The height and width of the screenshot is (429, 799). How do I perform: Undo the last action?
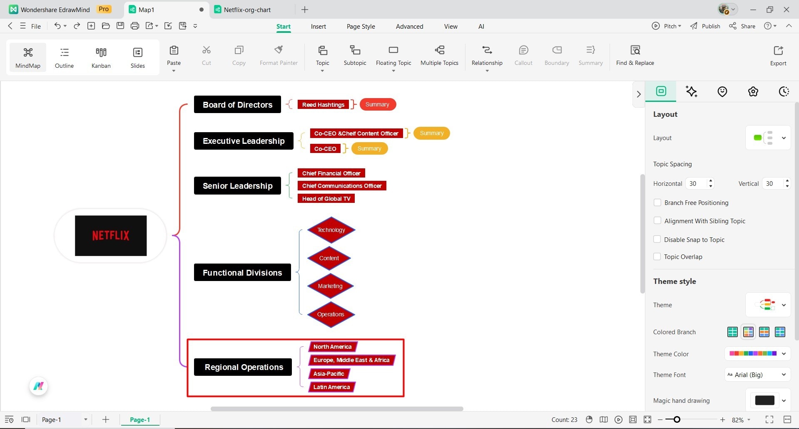(x=57, y=26)
